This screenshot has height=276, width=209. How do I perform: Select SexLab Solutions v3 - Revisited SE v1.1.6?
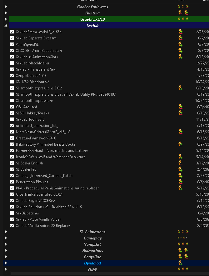point(49,207)
